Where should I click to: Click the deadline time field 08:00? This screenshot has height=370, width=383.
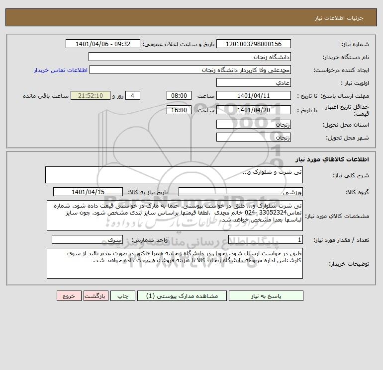[x=179, y=96]
